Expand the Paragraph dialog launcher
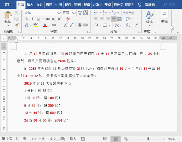 [139, 32]
